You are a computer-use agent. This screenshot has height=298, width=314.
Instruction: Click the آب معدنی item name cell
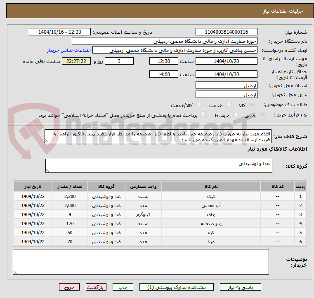pyautogui.click(x=211, y=205)
